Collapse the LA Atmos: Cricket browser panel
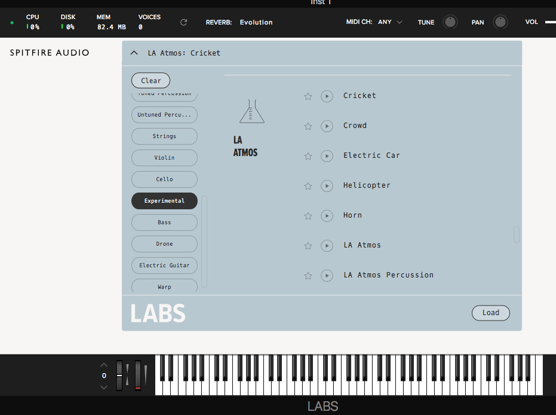The width and height of the screenshot is (556, 415). pyautogui.click(x=134, y=53)
